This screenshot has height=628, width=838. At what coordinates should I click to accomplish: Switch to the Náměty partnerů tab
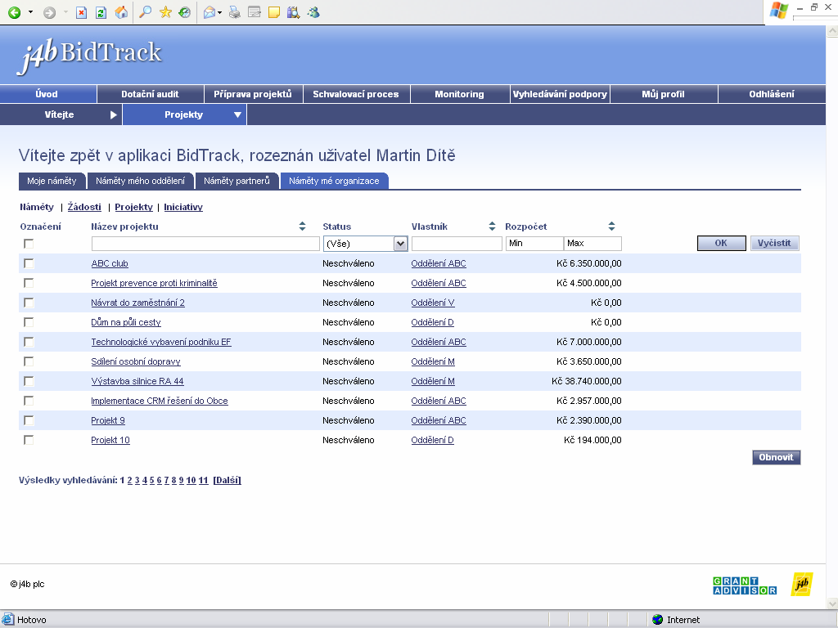pyautogui.click(x=237, y=181)
